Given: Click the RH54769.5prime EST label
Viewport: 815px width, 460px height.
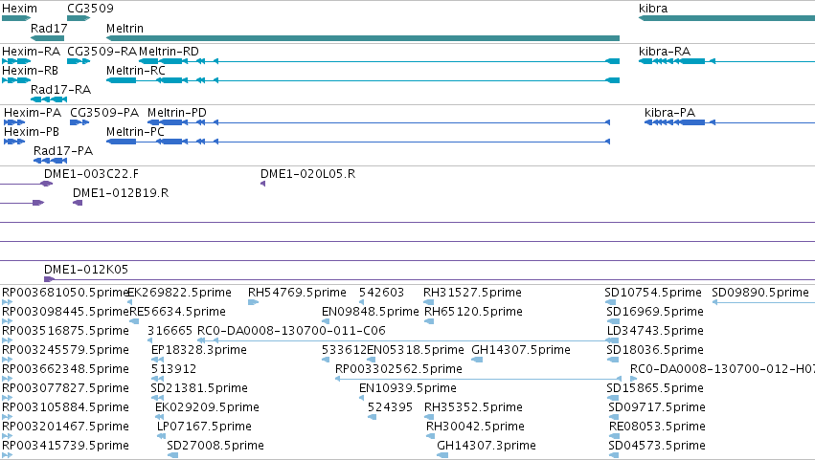Looking at the screenshot, I should [x=297, y=293].
